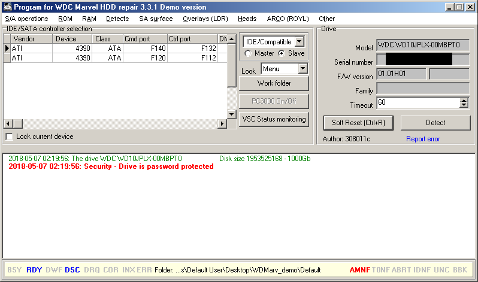Click the Model field WDC WD10JPLX-00MBPT0
The width and height of the screenshot is (478, 282).
422,45
